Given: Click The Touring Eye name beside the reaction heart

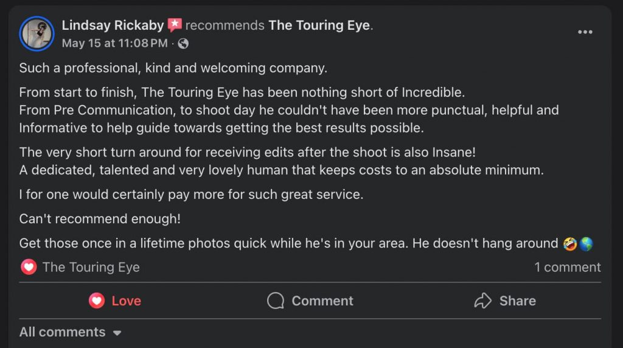Looking at the screenshot, I should (91, 267).
